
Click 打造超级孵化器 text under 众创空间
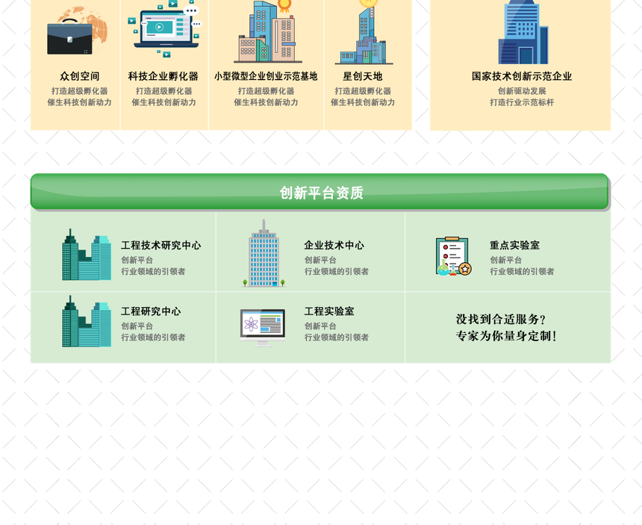pyautogui.click(x=79, y=91)
